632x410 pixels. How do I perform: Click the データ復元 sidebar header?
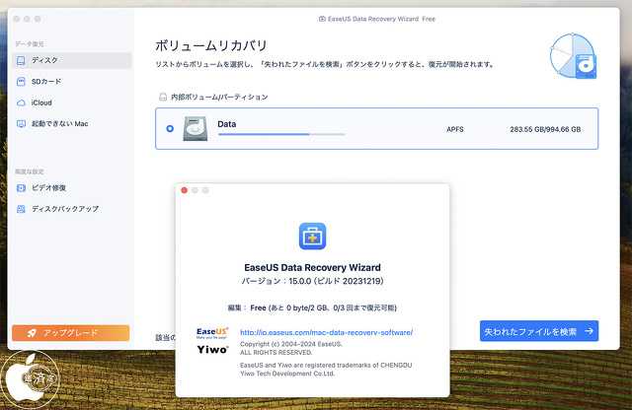pyautogui.click(x=30, y=43)
